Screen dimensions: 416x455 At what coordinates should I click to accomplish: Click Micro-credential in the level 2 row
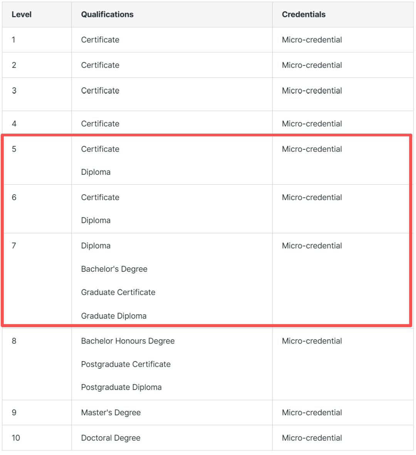[312, 65]
